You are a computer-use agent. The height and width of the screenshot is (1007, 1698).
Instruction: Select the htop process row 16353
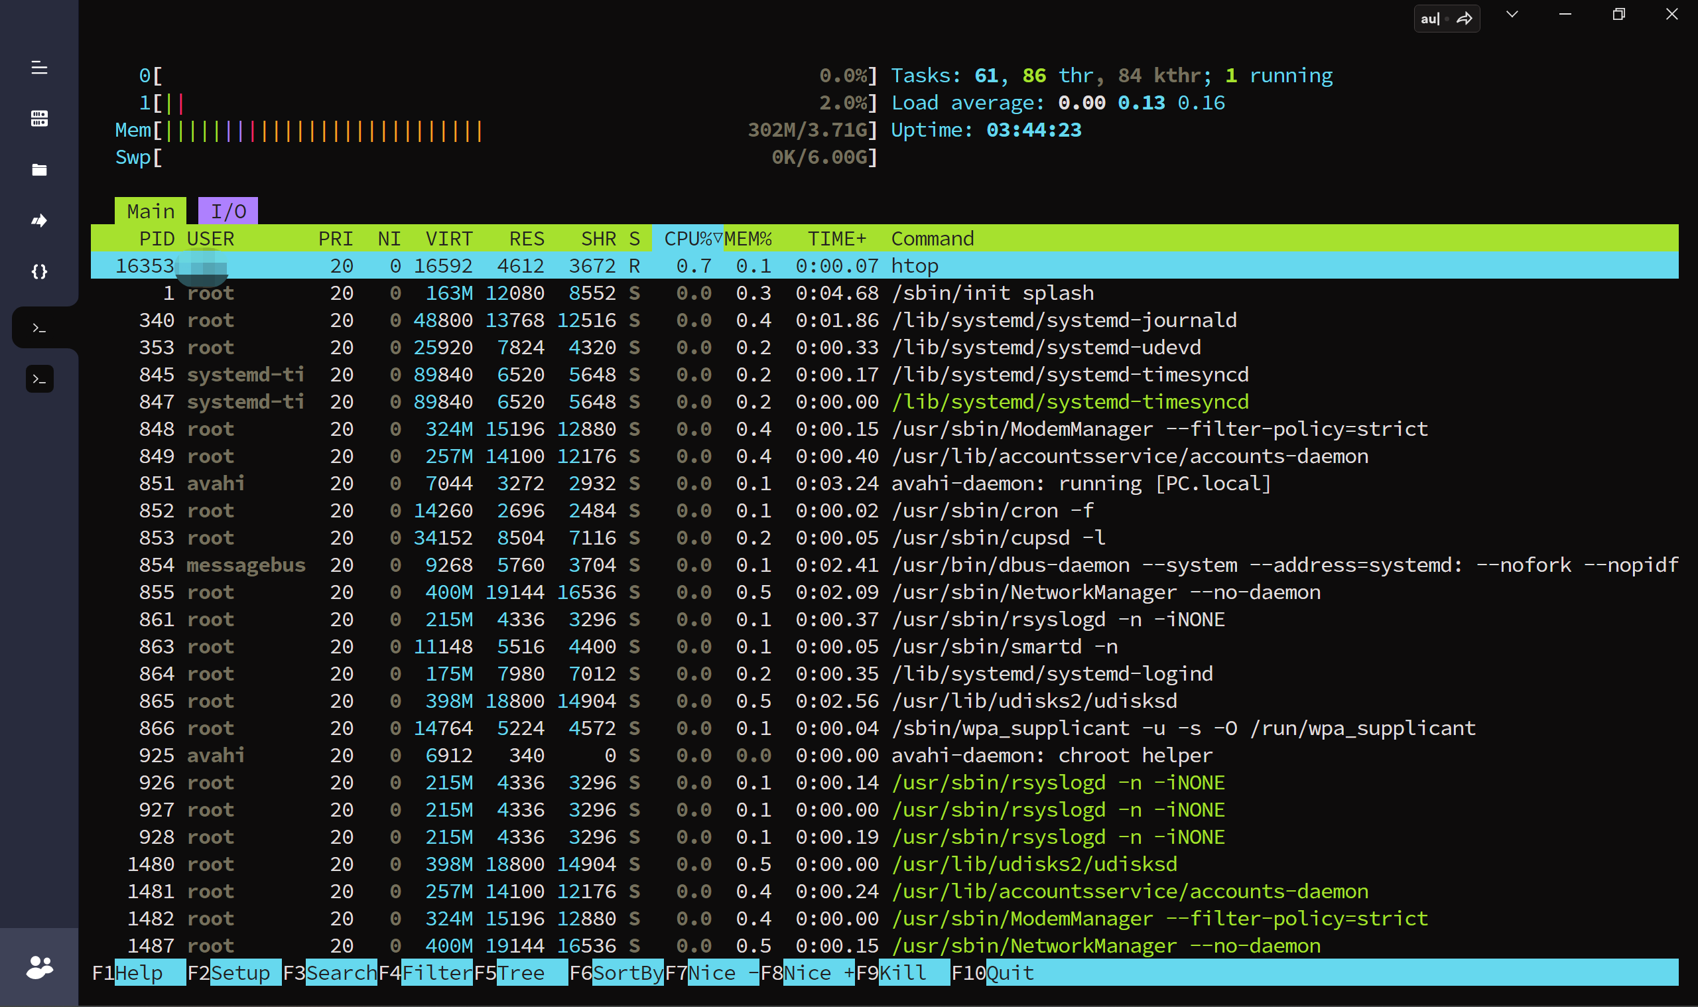(x=885, y=265)
